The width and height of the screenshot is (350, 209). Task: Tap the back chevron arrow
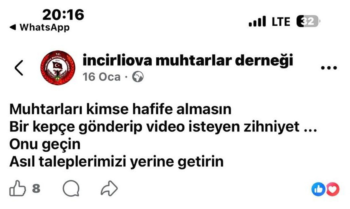[x=19, y=68]
